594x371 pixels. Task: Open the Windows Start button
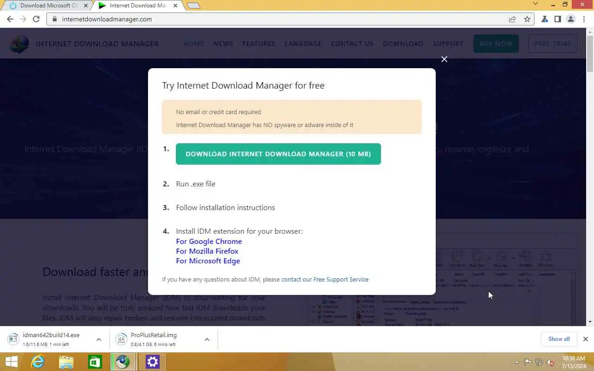(11, 362)
